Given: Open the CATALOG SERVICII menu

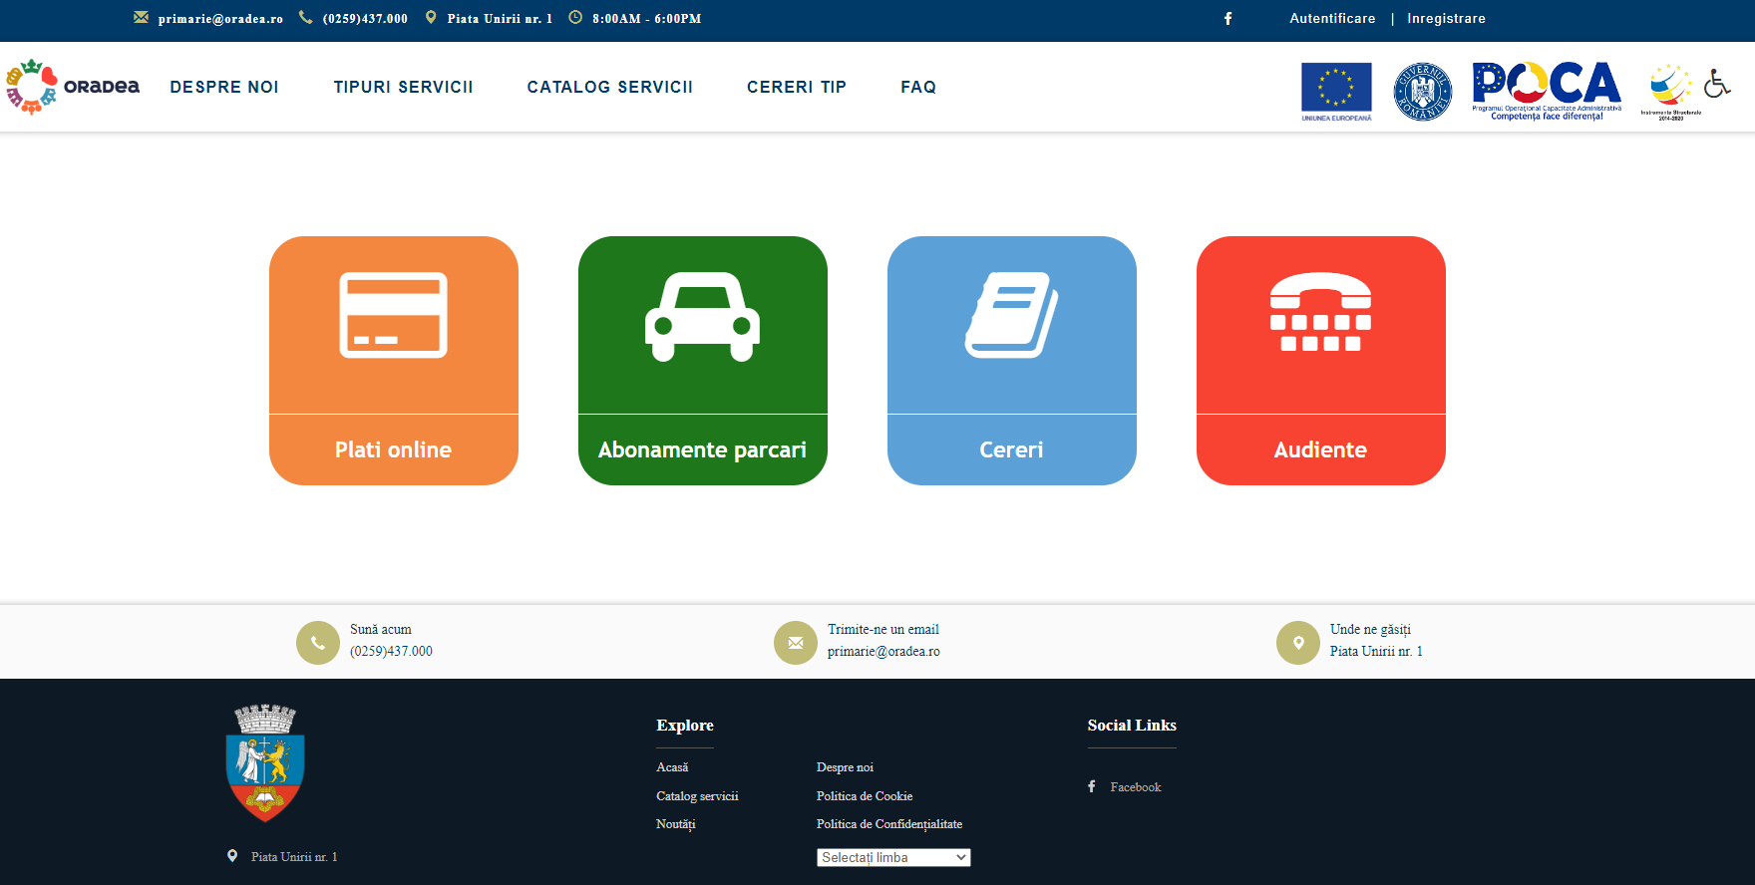Looking at the screenshot, I should coord(610,87).
